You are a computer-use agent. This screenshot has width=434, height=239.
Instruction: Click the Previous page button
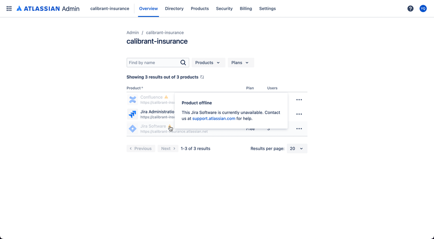141,149
